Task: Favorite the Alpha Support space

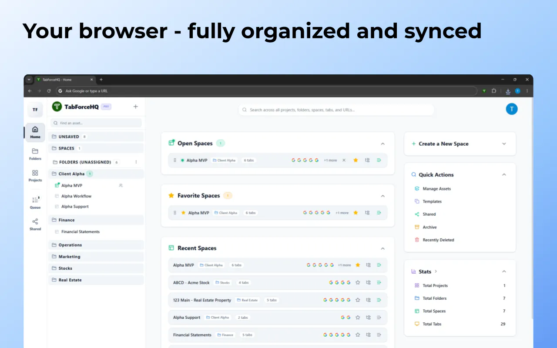Action: pyautogui.click(x=358, y=317)
